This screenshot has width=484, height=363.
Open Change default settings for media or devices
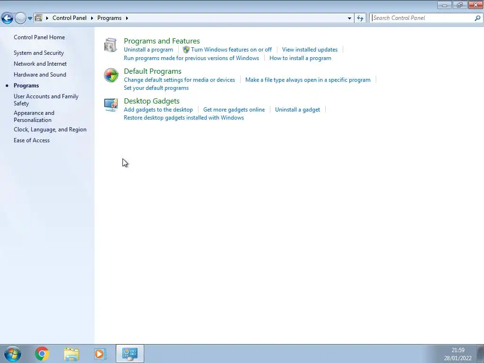(179, 79)
